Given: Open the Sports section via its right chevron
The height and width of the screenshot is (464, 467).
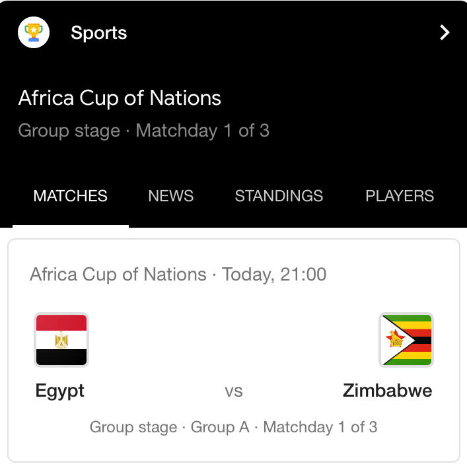Looking at the screenshot, I should (445, 33).
